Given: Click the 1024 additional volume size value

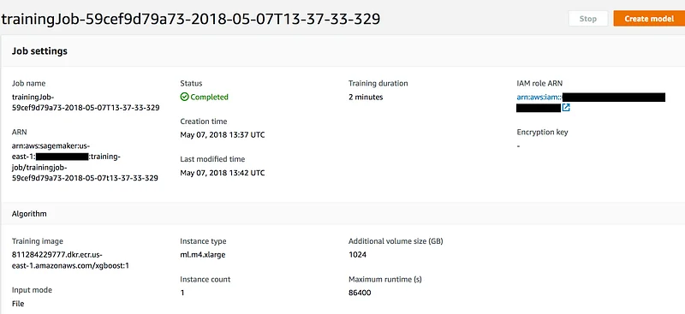Looking at the screenshot, I should pos(357,255).
